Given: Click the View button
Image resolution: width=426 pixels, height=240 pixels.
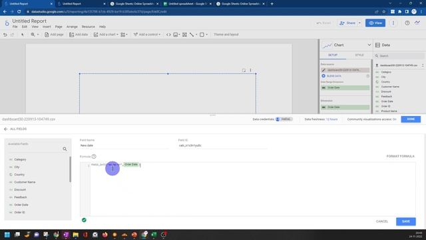Looking at the screenshot, I should [375, 23].
